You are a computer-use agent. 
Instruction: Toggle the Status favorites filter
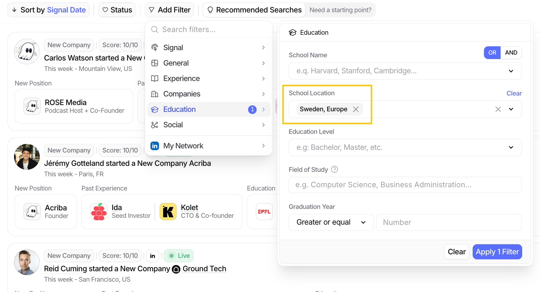[x=117, y=10]
